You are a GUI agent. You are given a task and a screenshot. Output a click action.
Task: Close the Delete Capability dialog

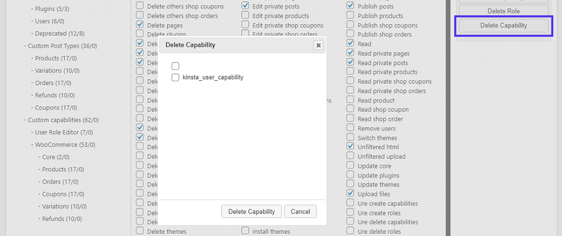(318, 45)
